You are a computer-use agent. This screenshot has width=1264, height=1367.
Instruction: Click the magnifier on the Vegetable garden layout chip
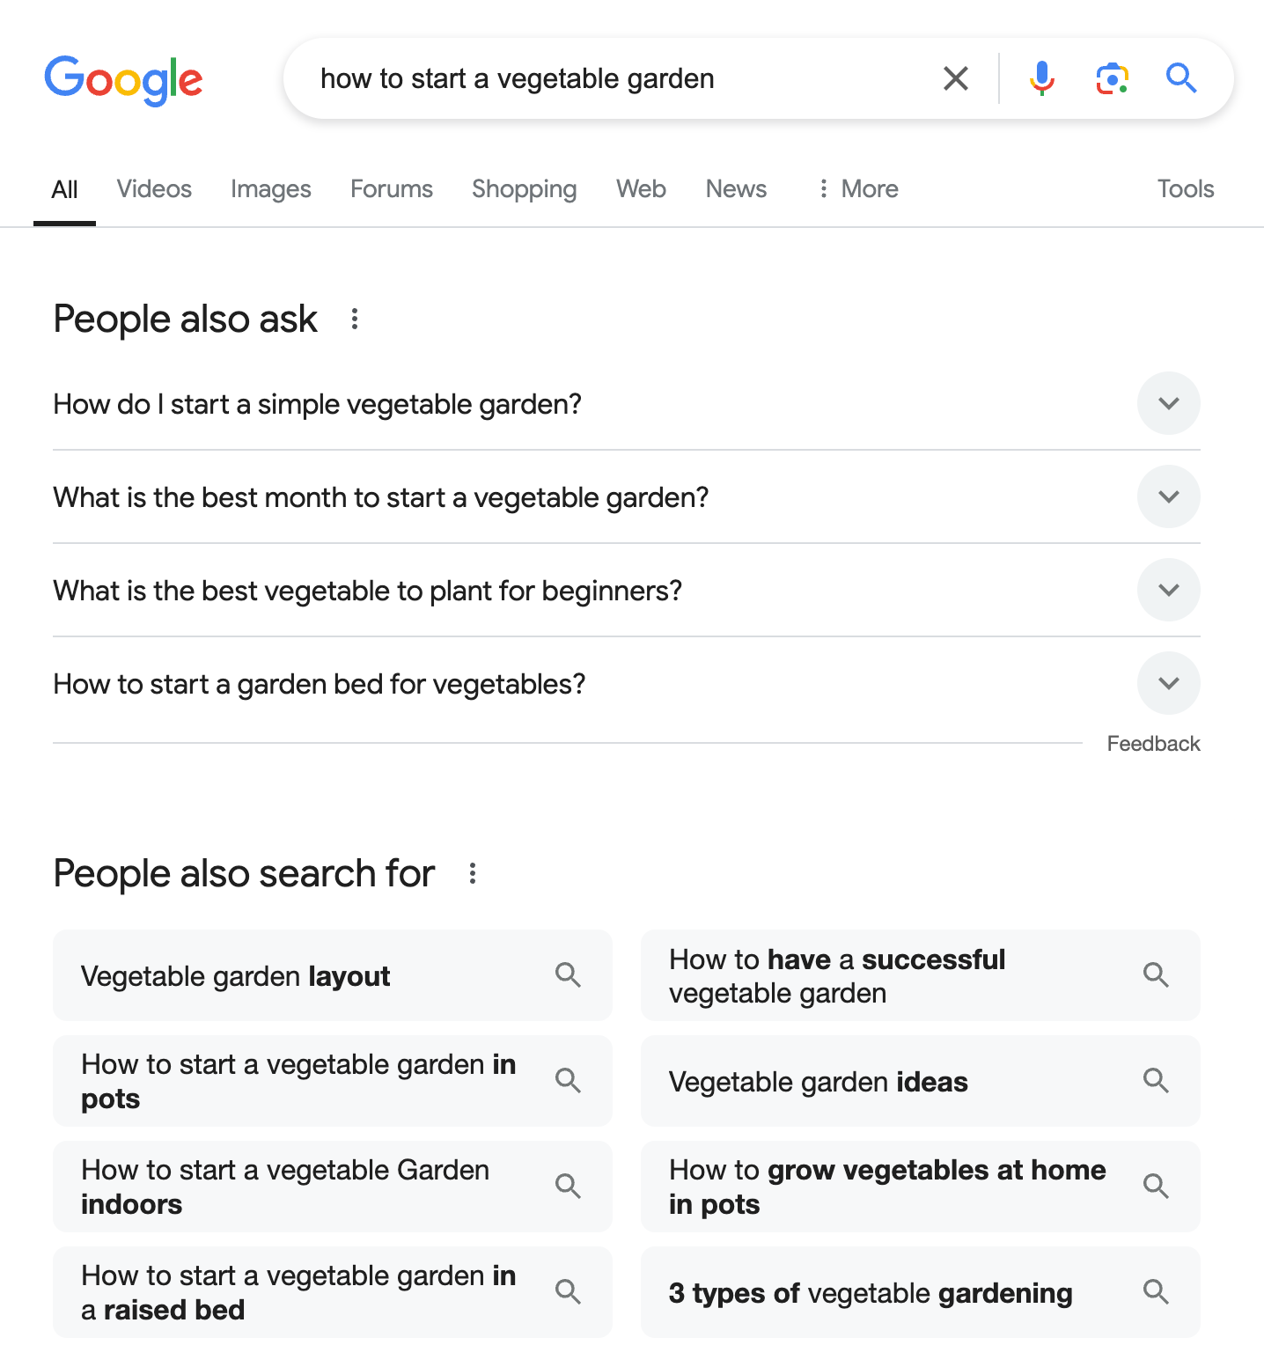tap(568, 975)
